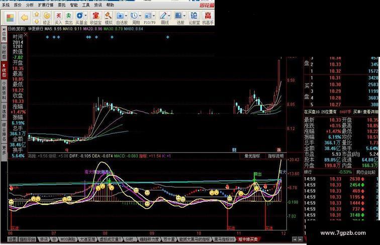Viewport: 380px width, 245px height.
Task: Click the 指标说明 button
Action: (276, 156)
